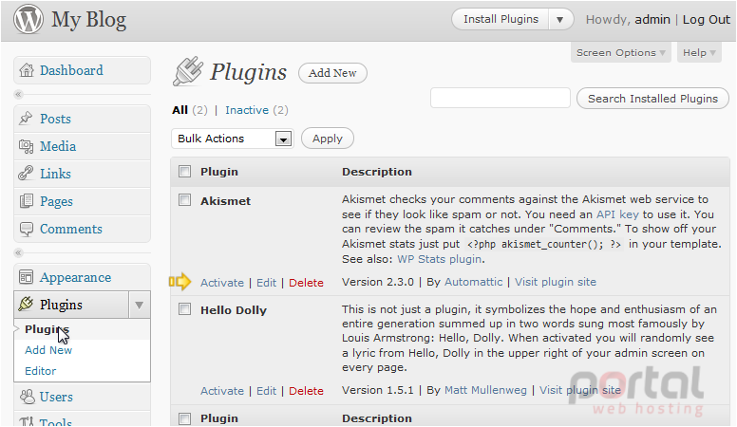
Task: Click the Links chain icon
Action: [x=26, y=174]
